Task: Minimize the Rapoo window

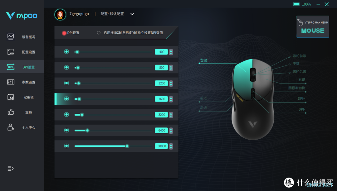Action: pos(319,4)
